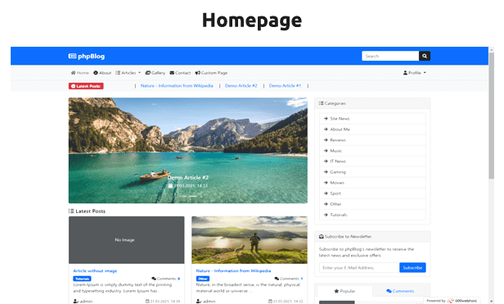Select the Movies category
Image resolution: width=504 pixels, height=304 pixels.
[x=372, y=182]
